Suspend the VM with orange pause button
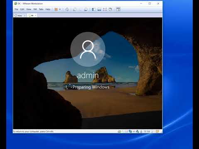 tap(56, 9)
